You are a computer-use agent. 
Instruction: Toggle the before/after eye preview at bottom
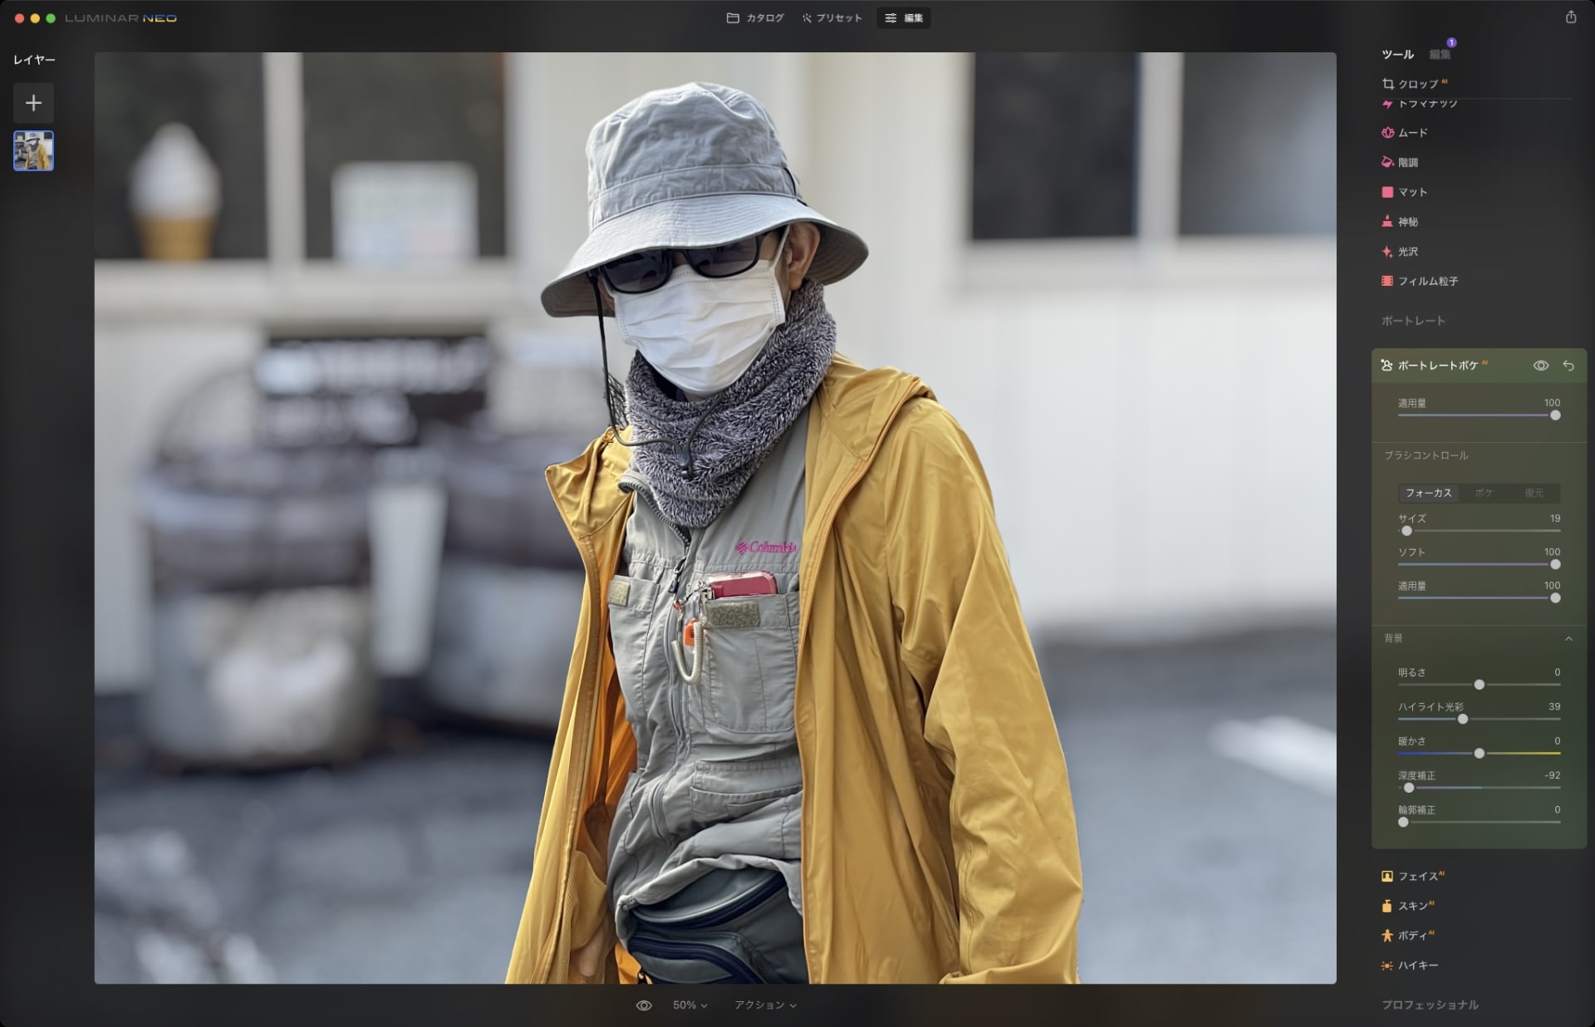pos(644,1005)
